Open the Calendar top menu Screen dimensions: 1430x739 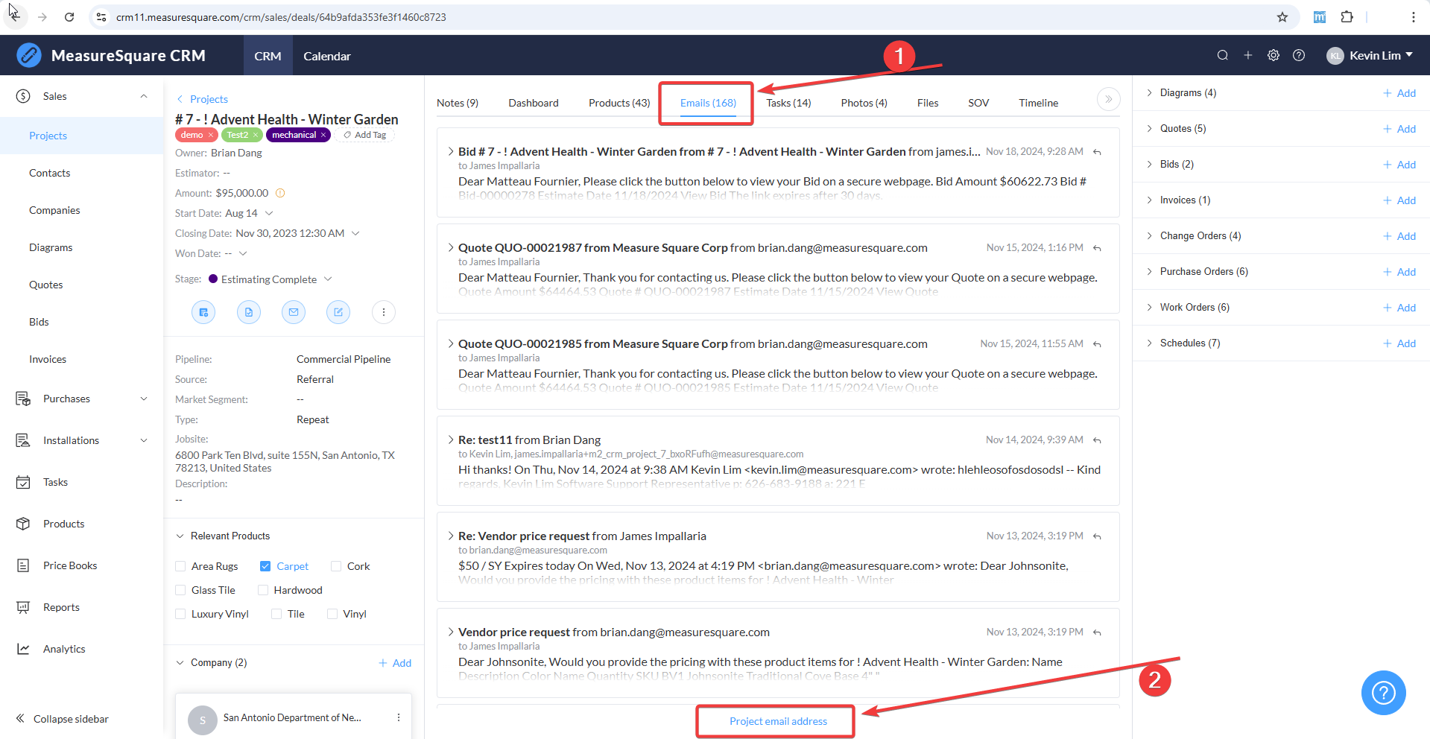[x=327, y=56]
